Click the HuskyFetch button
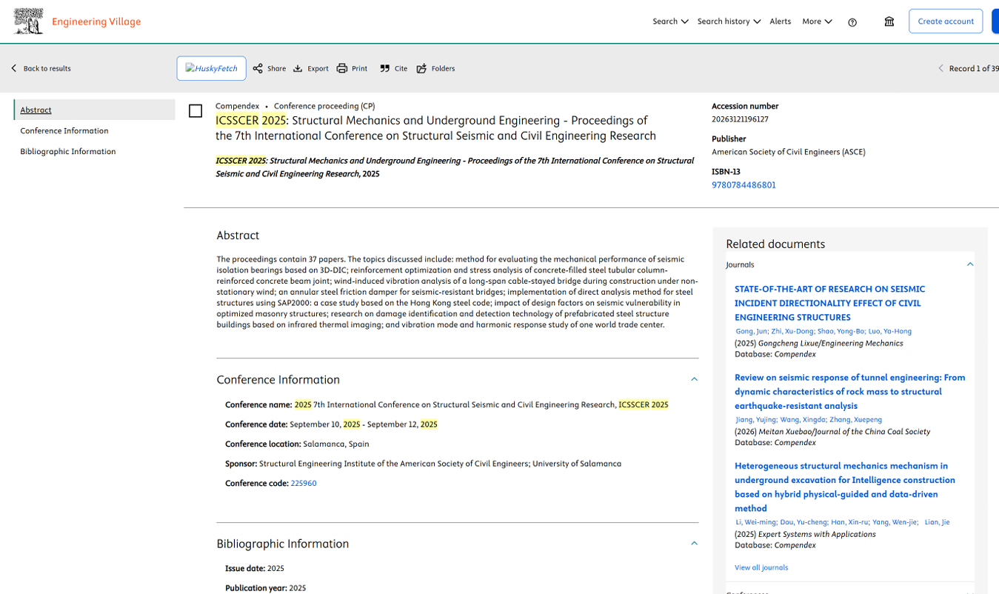 211,68
